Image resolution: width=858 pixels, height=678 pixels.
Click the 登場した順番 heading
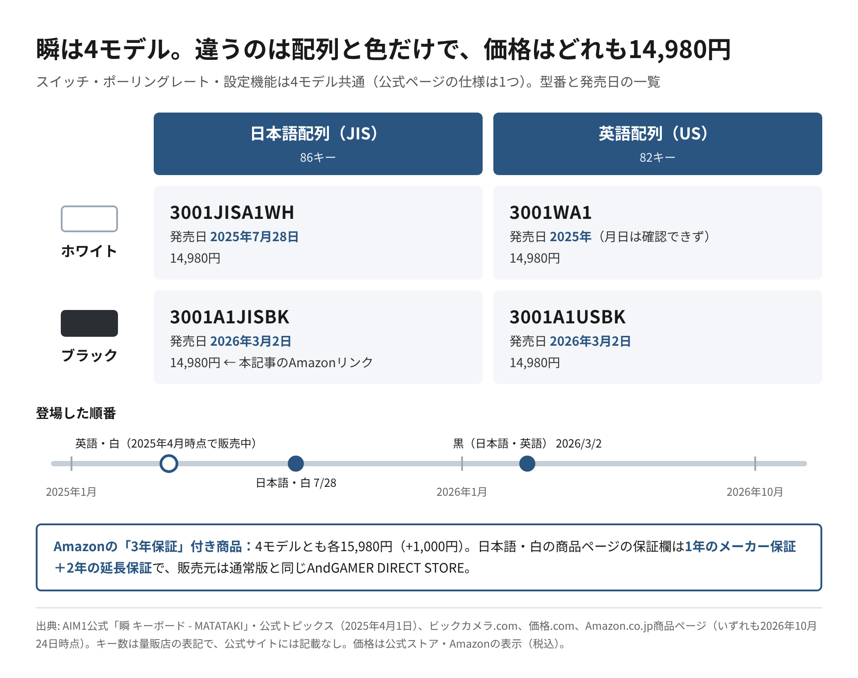(x=76, y=413)
